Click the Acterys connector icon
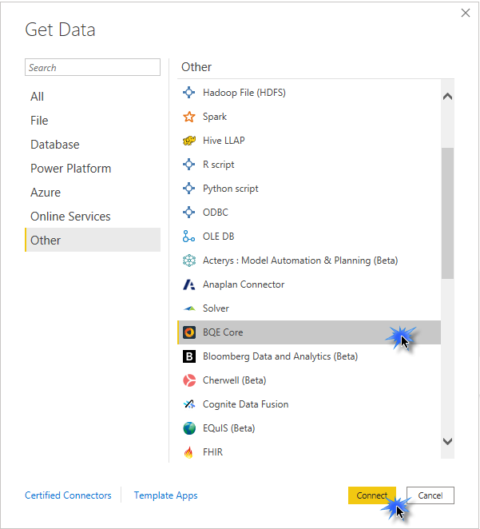The image size is (480, 529). click(188, 261)
